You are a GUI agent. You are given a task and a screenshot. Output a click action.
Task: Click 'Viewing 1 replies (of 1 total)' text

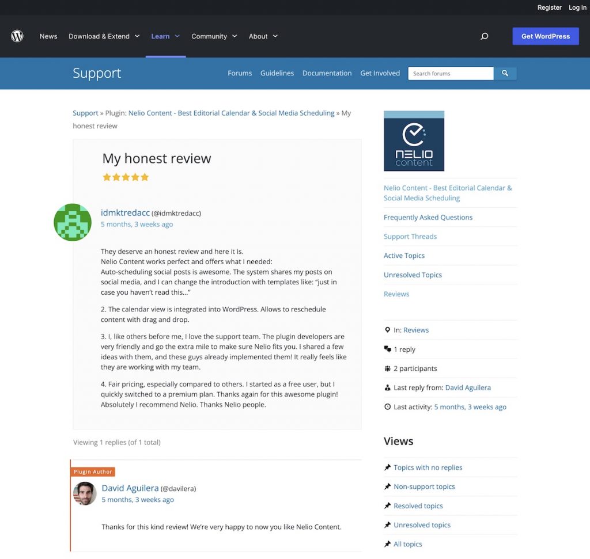point(116,442)
